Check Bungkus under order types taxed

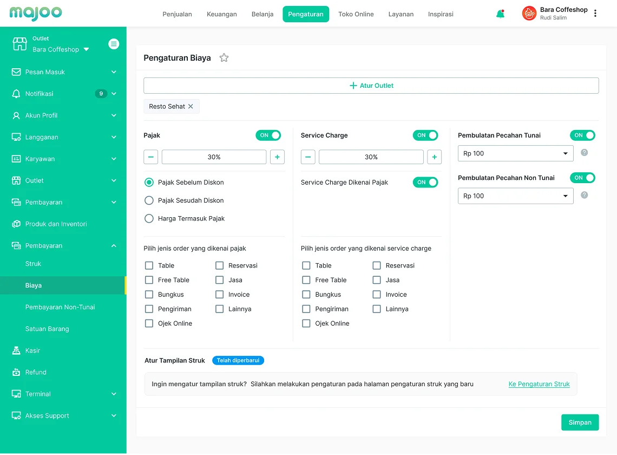149,295
